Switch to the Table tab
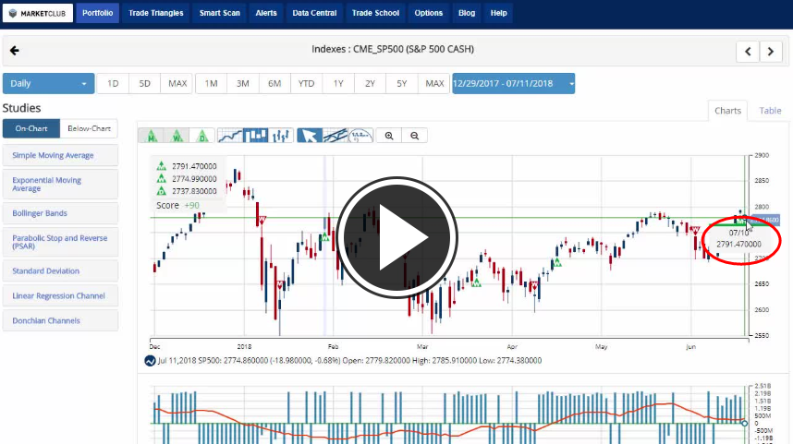Screen dimensions: 793x444 tap(770, 111)
